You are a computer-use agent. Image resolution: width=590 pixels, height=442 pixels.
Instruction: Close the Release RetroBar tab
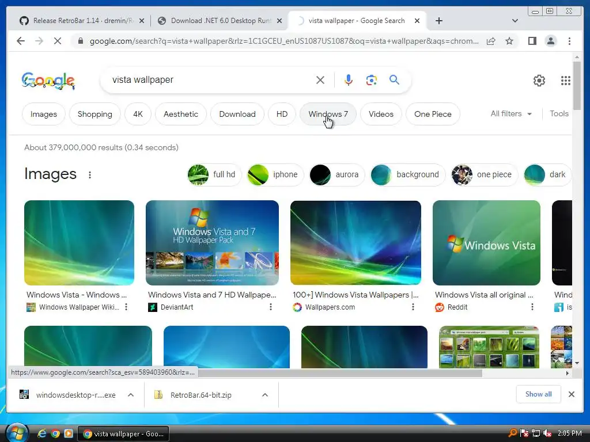(x=142, y=21)
